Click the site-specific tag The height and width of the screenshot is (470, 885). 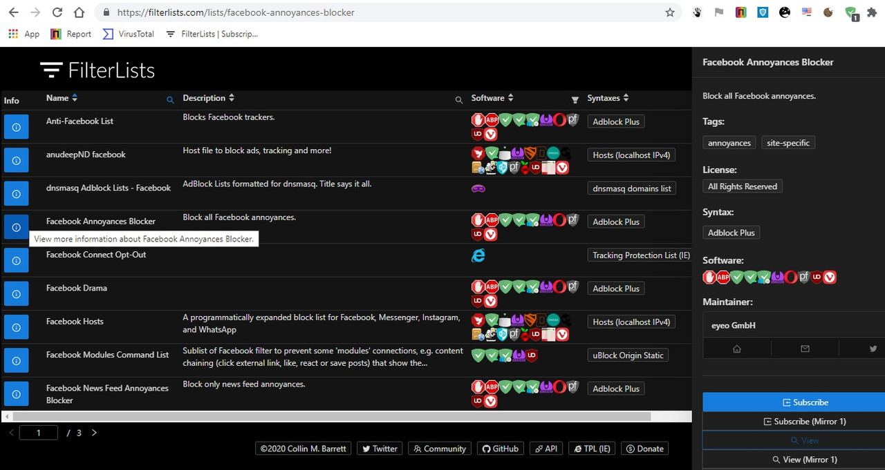point(788,143)
